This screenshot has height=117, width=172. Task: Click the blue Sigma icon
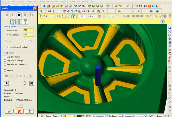[153, 6]
